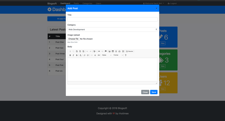Insert a bulleted list

pyautogui.click(x=88, y=55)
